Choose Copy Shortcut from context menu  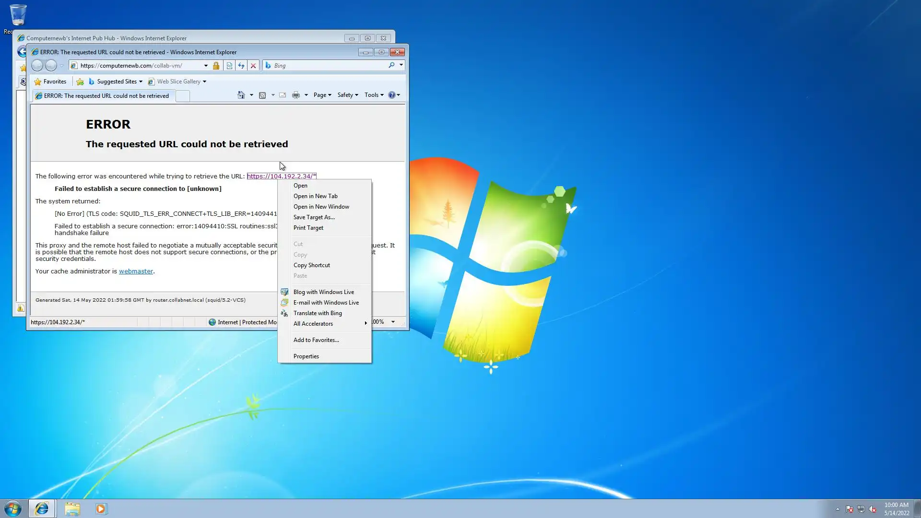[311, 265]
